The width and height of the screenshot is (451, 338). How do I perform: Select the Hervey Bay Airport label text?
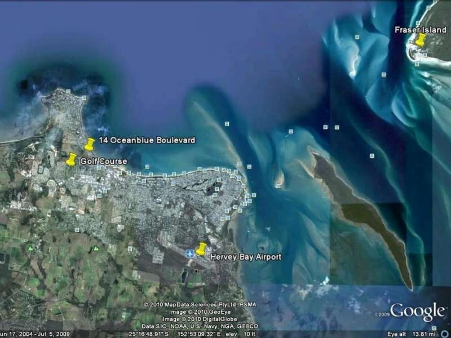pyautogui.click(x=246, y=255)
